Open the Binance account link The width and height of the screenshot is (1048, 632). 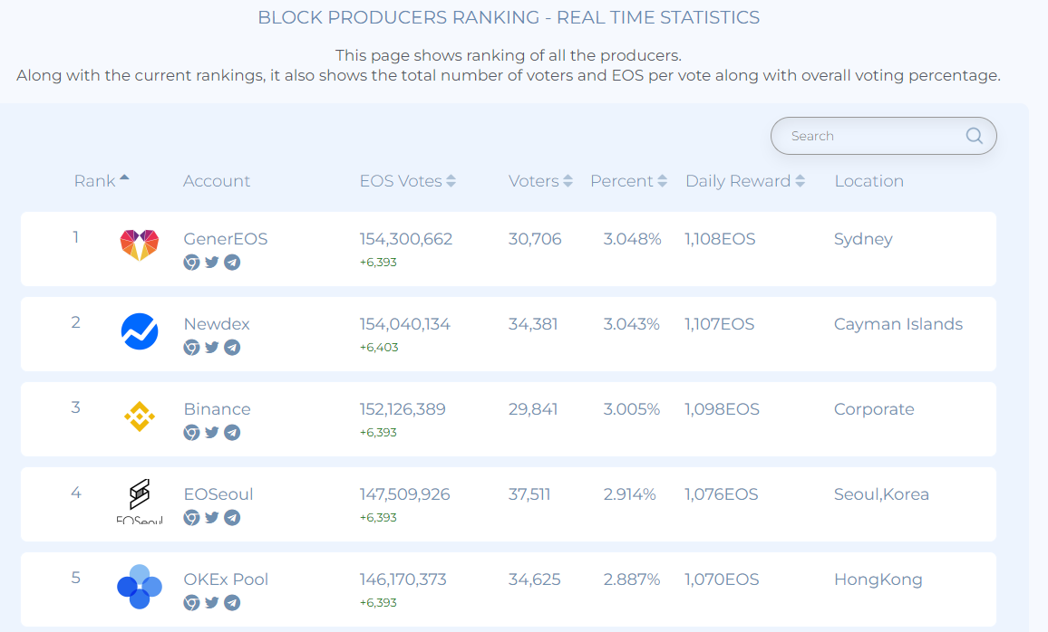218,409
